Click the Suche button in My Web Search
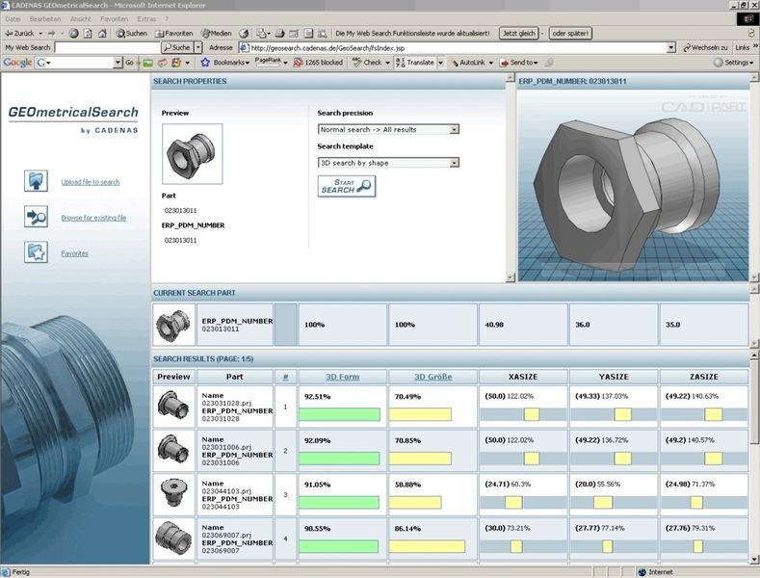This screenshot has height=578, width=760. point(177,47)
